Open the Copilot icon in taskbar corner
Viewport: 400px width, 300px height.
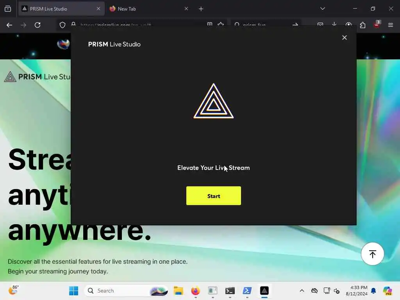[x=387, y=291]
